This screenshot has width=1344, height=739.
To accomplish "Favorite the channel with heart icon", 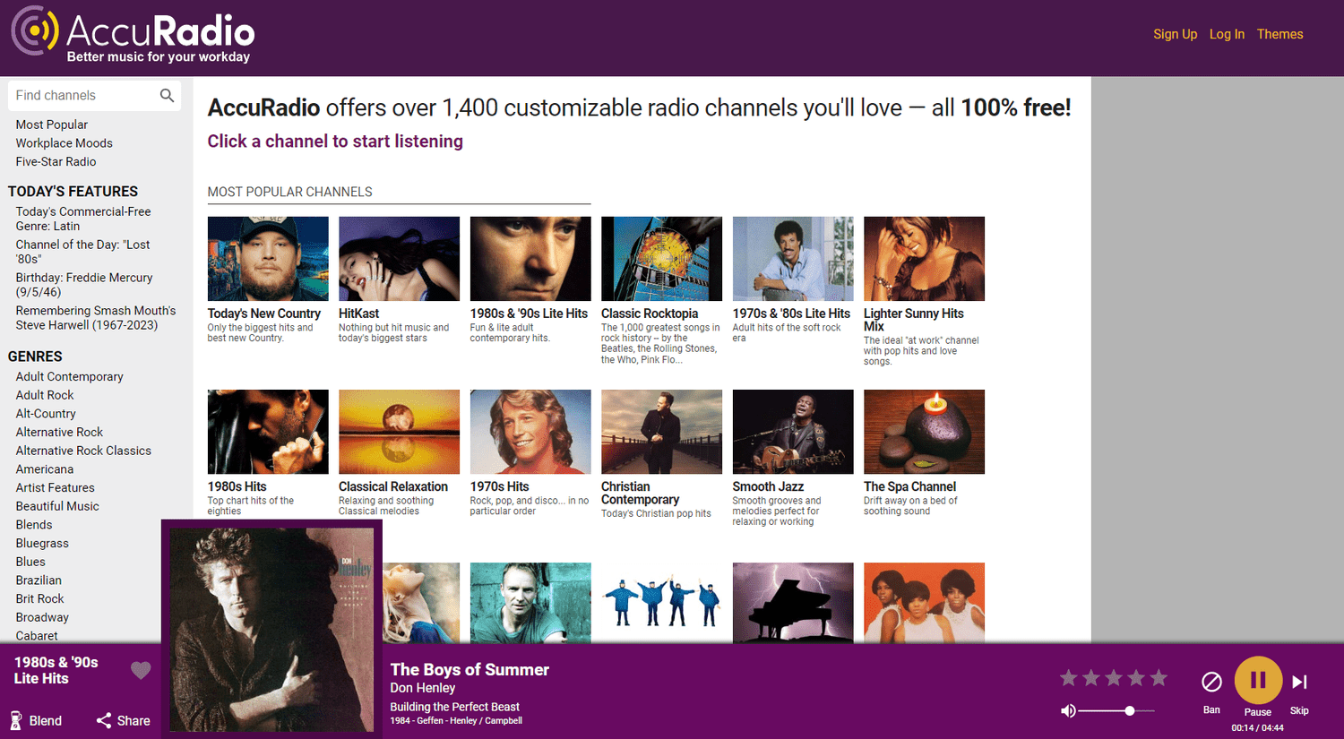I will click(141, 670).
